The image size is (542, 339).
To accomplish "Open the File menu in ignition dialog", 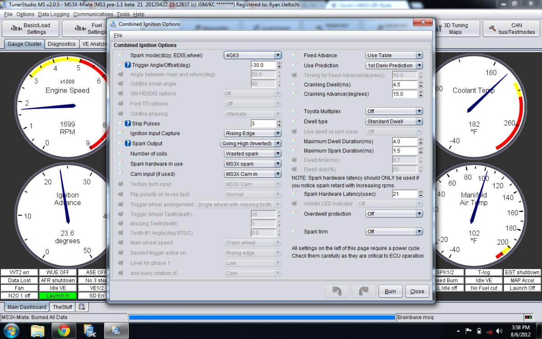I will click(118, 35).
